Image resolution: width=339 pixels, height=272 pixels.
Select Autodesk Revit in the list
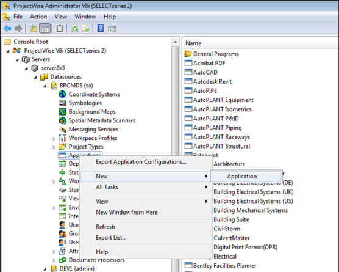coord(212,81)
